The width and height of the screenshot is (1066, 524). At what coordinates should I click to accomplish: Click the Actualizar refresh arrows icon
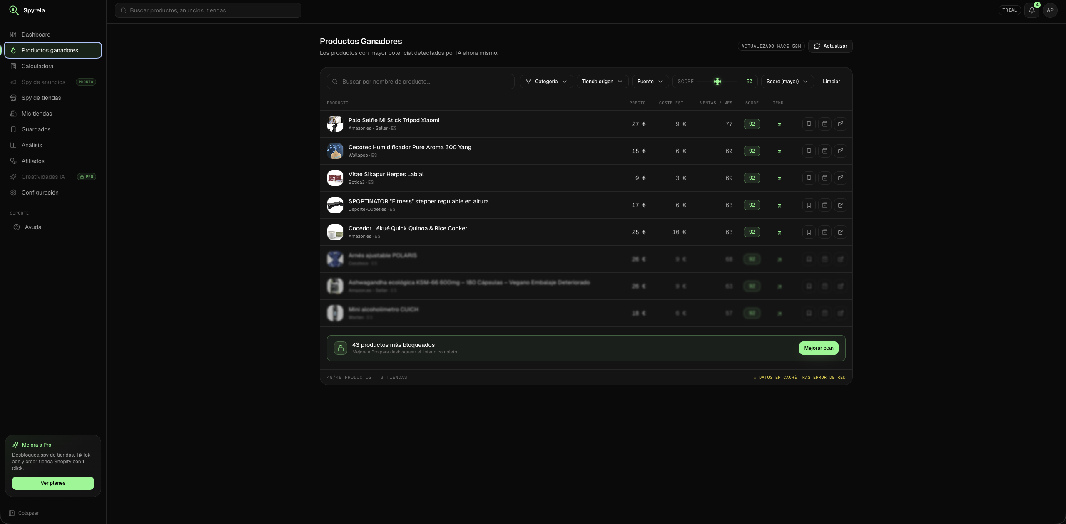(817, 46)
